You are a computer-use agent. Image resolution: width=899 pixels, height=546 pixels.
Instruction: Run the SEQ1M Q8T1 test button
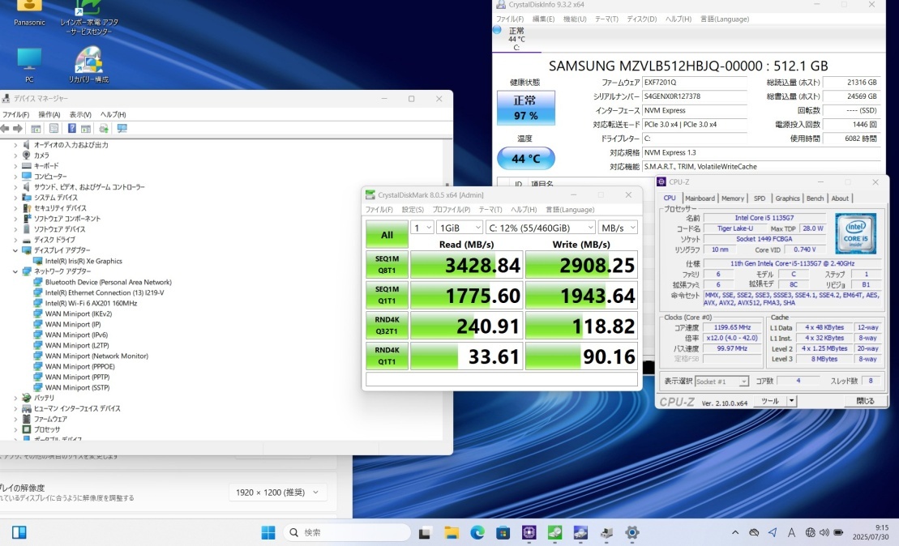[387, 265]
